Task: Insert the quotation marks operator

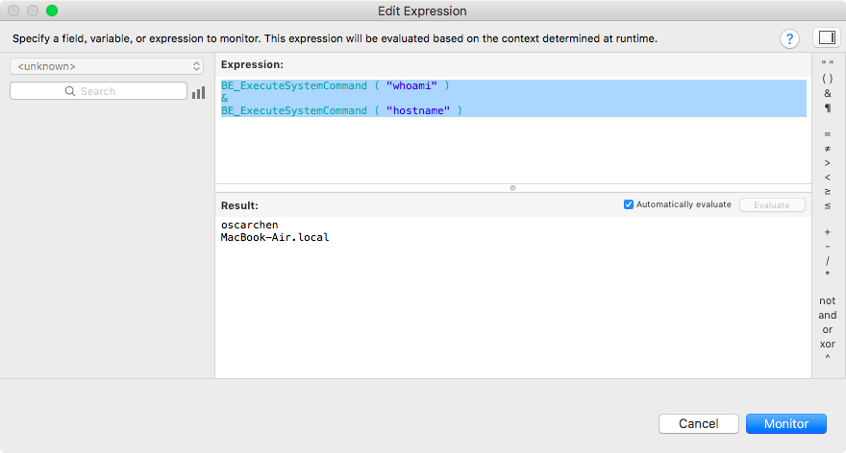Action: coord(827,63)
